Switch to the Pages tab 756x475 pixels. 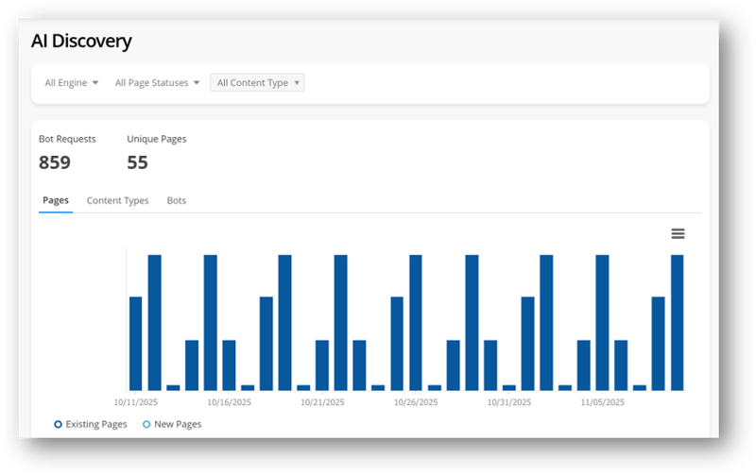[x=56, y=200]
